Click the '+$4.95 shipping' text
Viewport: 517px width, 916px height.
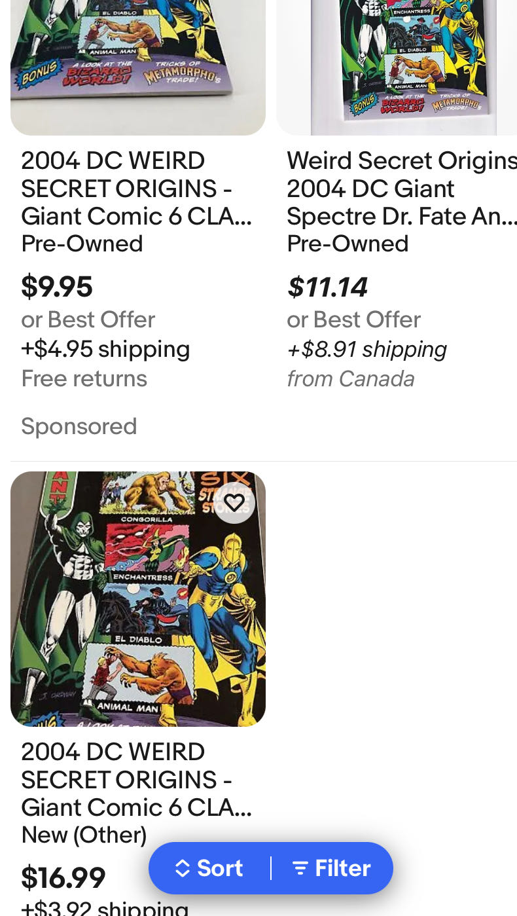pos(105,349)
